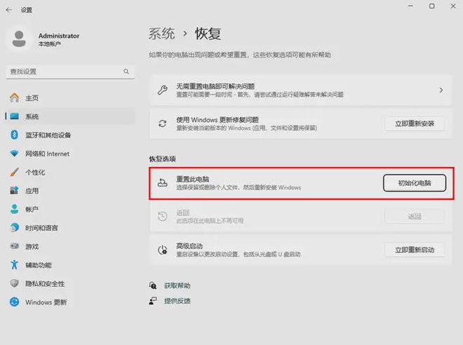Click the search magnifier icon
Viewport: 463px width, 345px height.
(x=126, y=72)
